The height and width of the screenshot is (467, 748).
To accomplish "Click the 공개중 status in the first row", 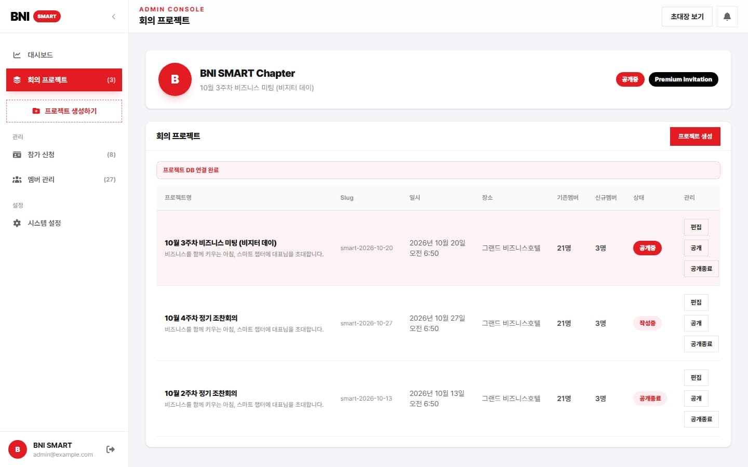I will click(647, 248).
